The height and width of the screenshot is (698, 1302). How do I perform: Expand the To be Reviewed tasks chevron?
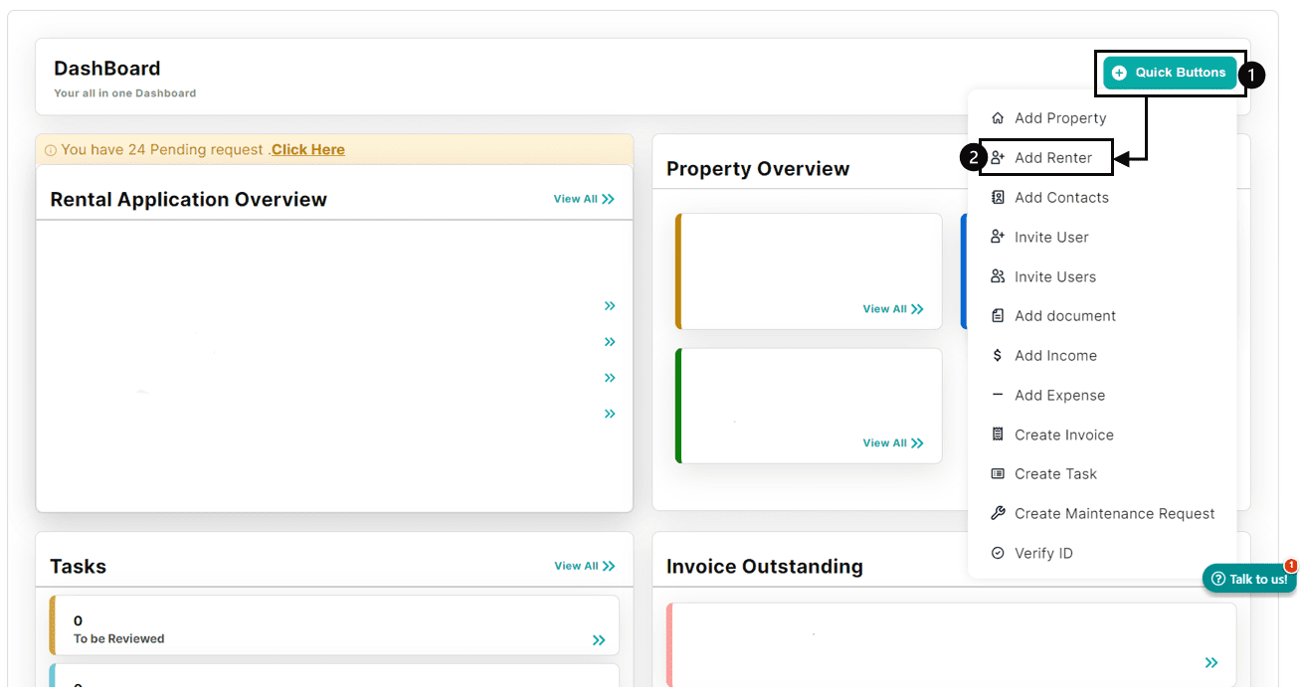(x=599, y=640)
